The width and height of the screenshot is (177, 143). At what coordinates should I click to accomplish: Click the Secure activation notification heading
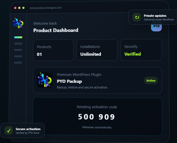(x=28, y=129)
